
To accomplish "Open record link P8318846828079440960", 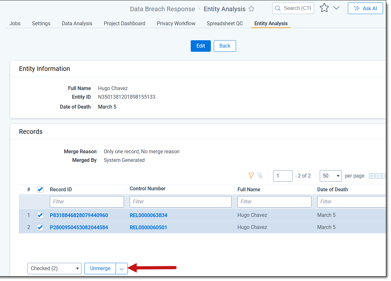I will [x=79, y=215].
